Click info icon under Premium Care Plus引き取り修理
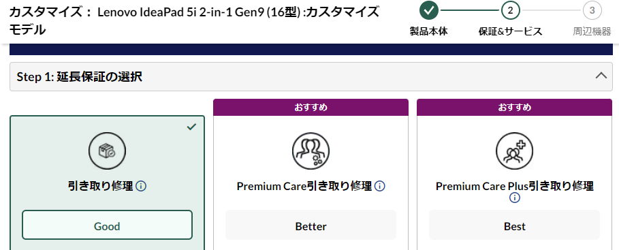The image size is (619, 250). tap(514, 198)
